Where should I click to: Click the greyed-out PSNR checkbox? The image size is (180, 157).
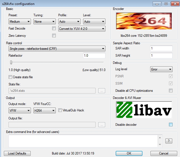point(171,76)
